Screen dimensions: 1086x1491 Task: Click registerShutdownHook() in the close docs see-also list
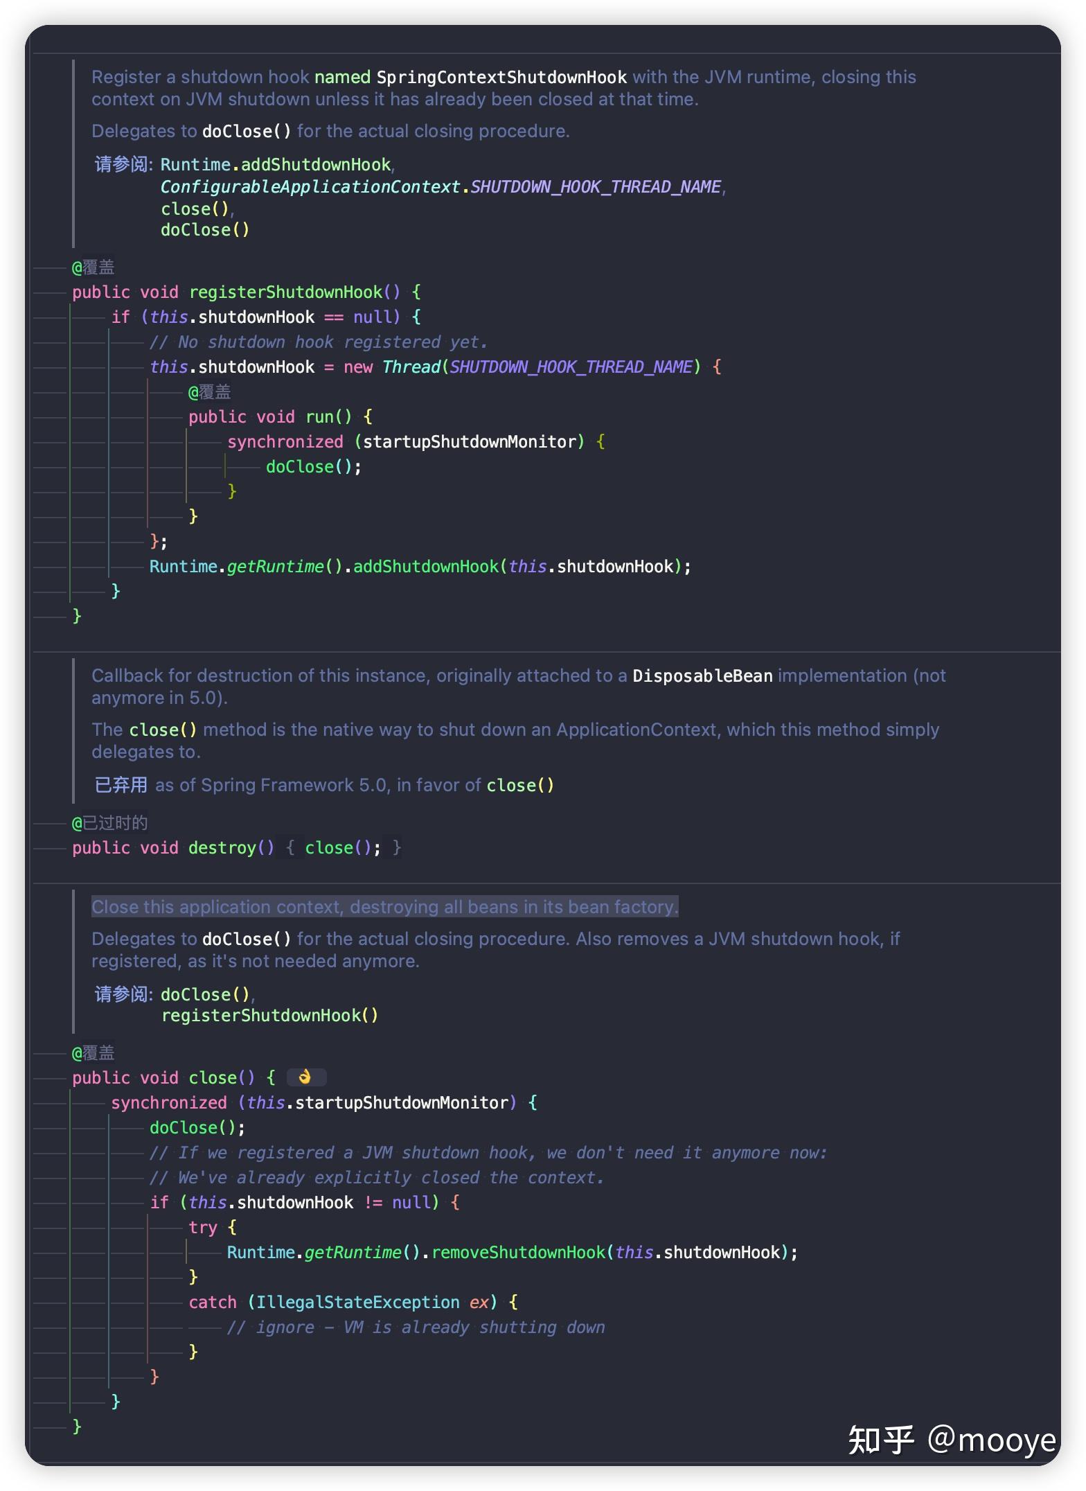(x=269, y=1015)
